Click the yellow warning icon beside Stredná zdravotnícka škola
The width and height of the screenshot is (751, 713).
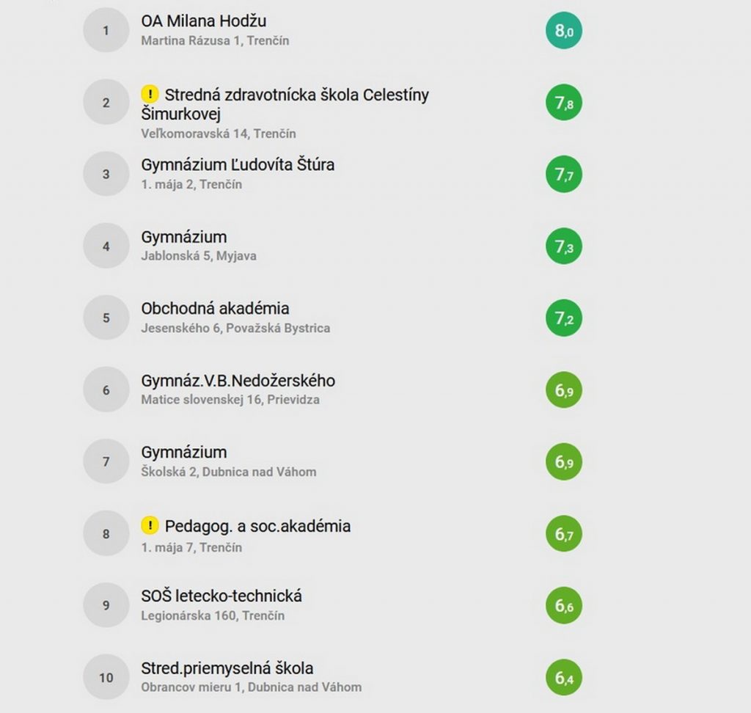click(x=150, y=94)
